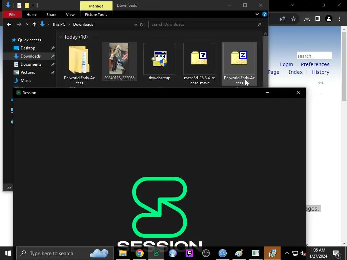This screenshot has width=347, height=260.
Task: Open Chrome profile avatar
Action: [329, 19]
